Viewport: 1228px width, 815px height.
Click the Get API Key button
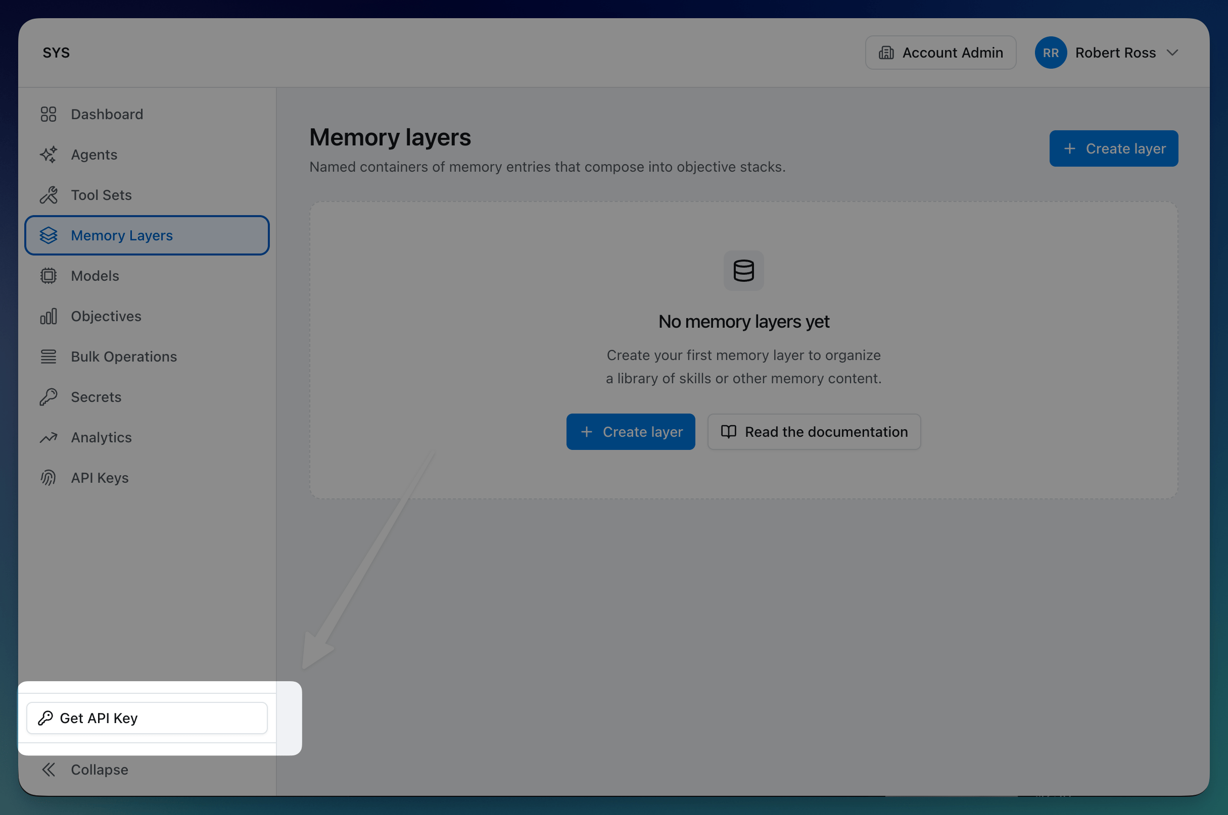(x=147, y=719)
